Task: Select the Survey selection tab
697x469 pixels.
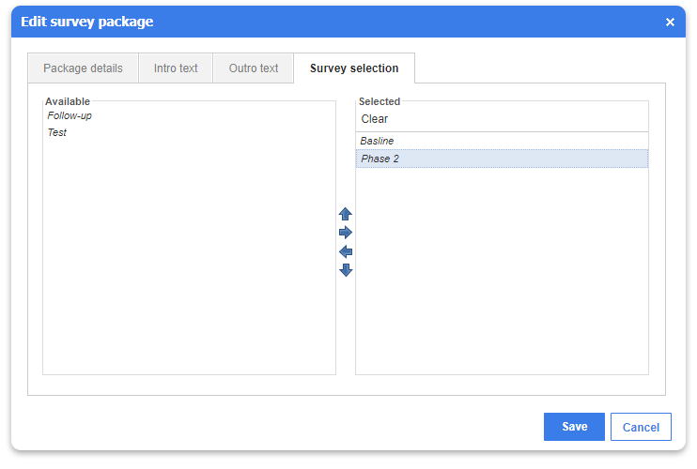Action: [x=354, y=68]
